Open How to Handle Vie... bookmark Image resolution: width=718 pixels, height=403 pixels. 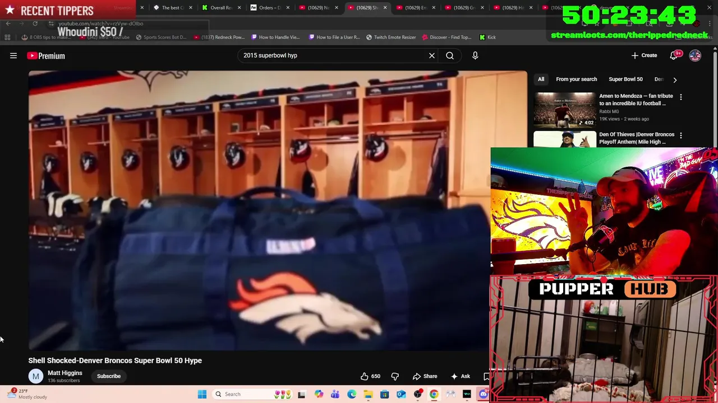click(275, 37)
